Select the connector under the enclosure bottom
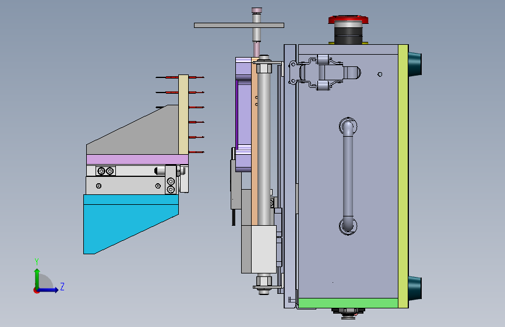The image size is (505, 327). pyautogui.click(x=348, y=313)
